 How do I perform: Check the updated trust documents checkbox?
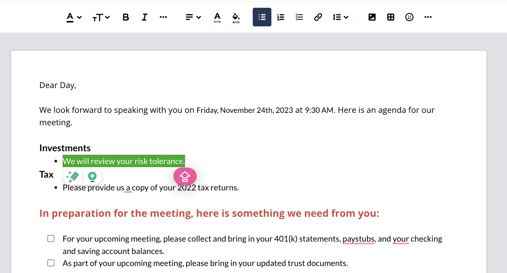[x=51, y=263]
